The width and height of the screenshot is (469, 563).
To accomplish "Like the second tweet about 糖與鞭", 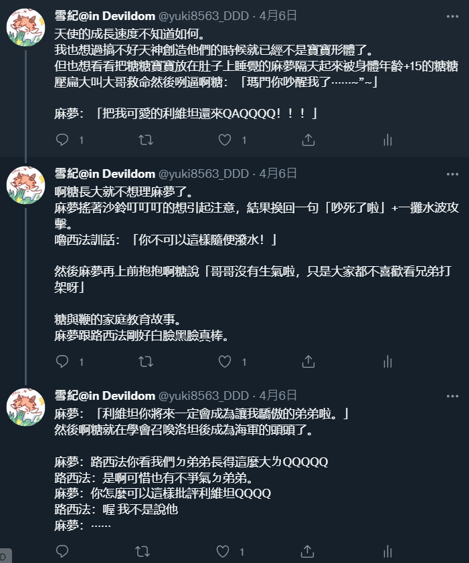I will tap(225, 361).
